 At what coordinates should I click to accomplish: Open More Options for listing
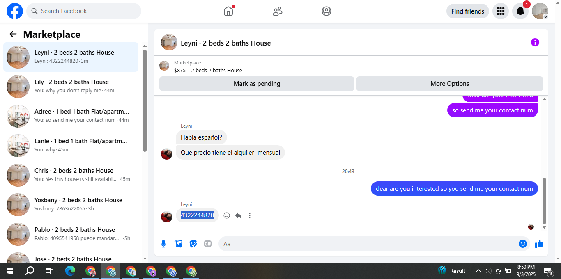[x=450, y=84]
